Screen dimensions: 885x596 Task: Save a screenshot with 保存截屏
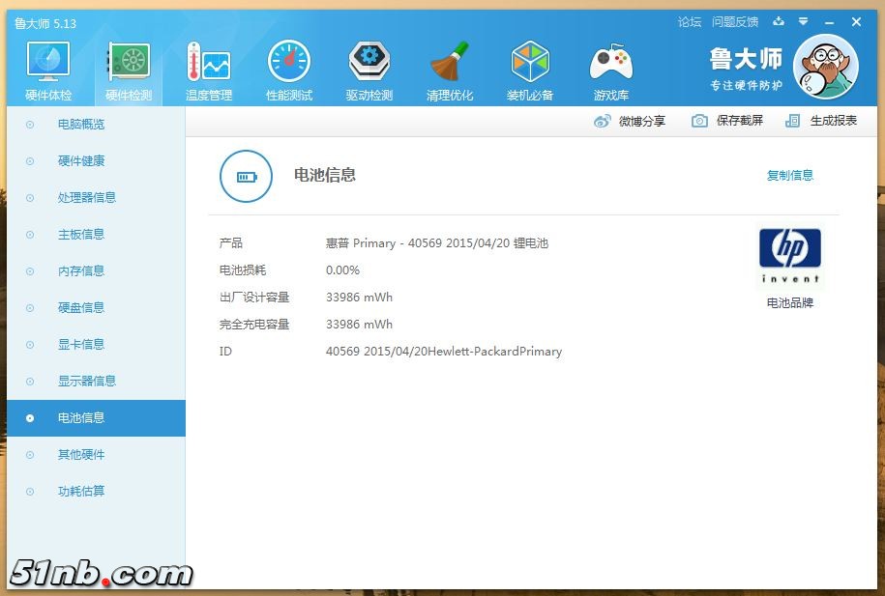(x=727, y=121)
